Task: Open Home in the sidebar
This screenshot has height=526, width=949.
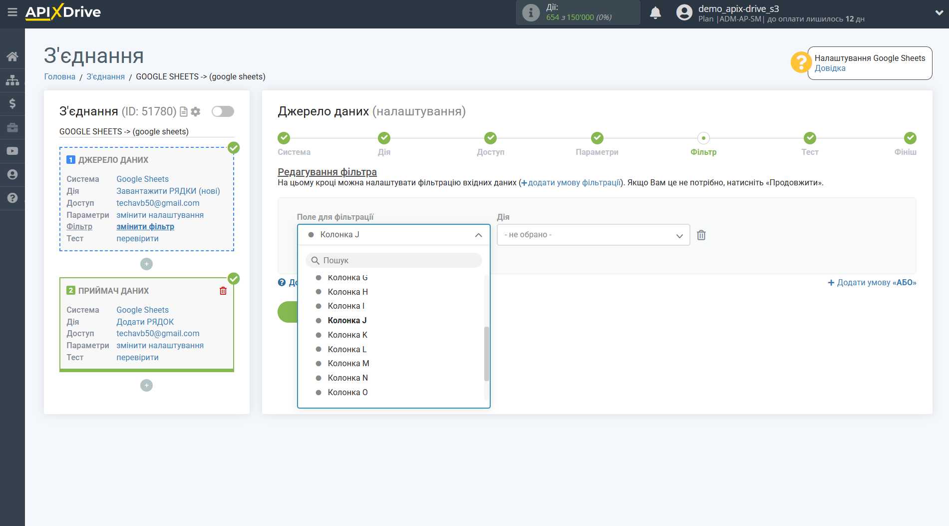Action: pos(12,56)
